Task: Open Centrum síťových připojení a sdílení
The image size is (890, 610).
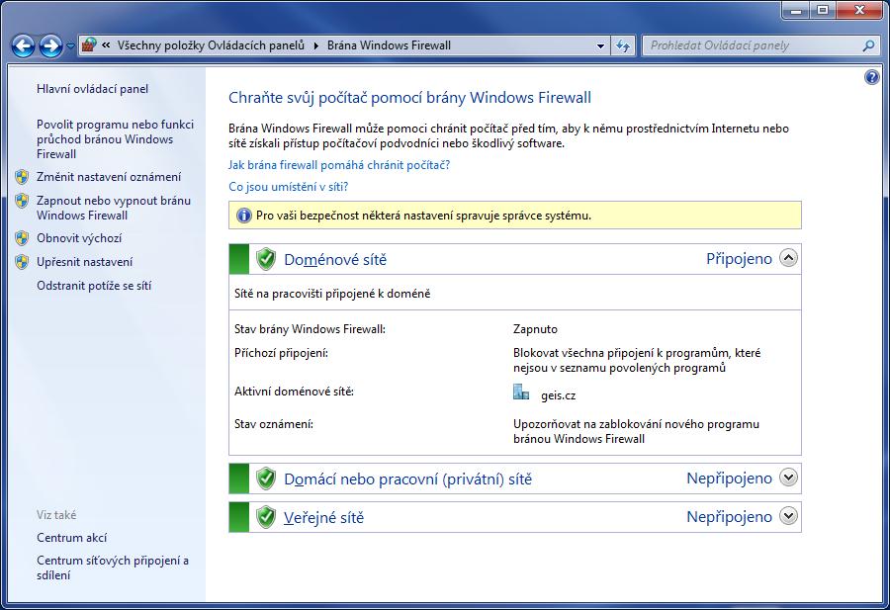Action: tap(113, 567)
